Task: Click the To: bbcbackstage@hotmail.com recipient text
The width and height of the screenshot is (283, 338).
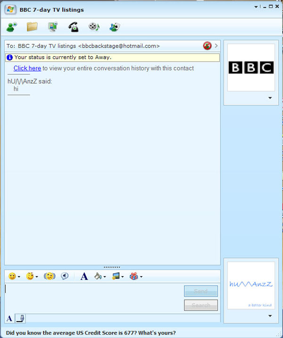Action: coord(83,46)
